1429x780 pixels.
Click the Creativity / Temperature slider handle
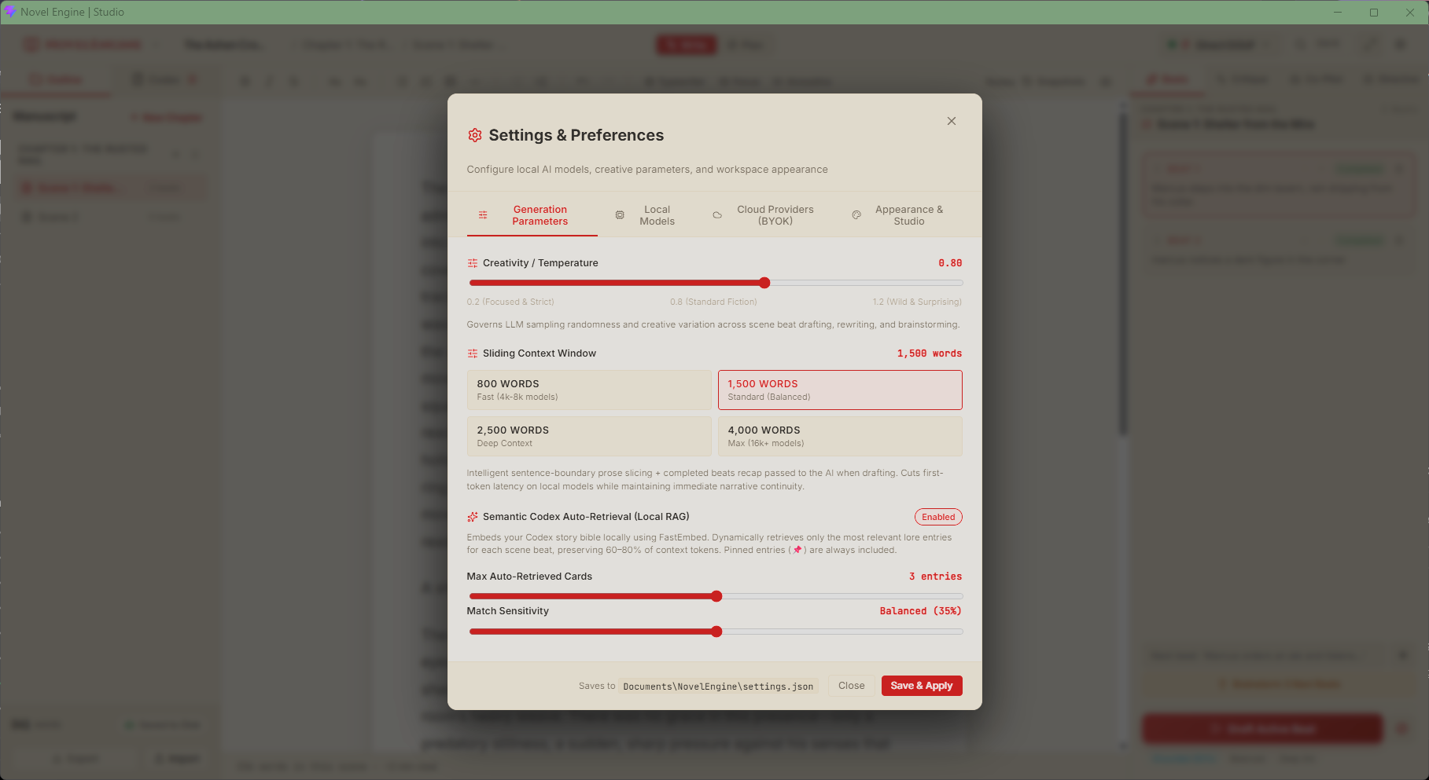[764, 283]
